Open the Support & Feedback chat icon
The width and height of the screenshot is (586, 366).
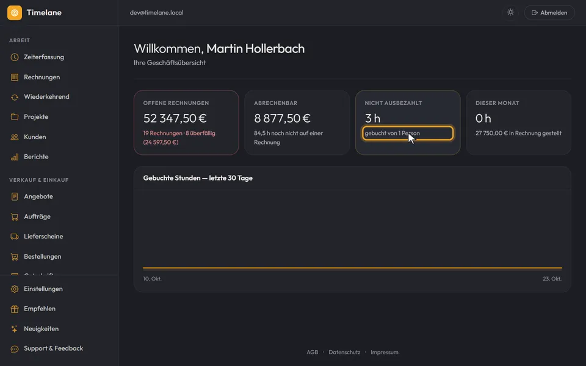15,349
